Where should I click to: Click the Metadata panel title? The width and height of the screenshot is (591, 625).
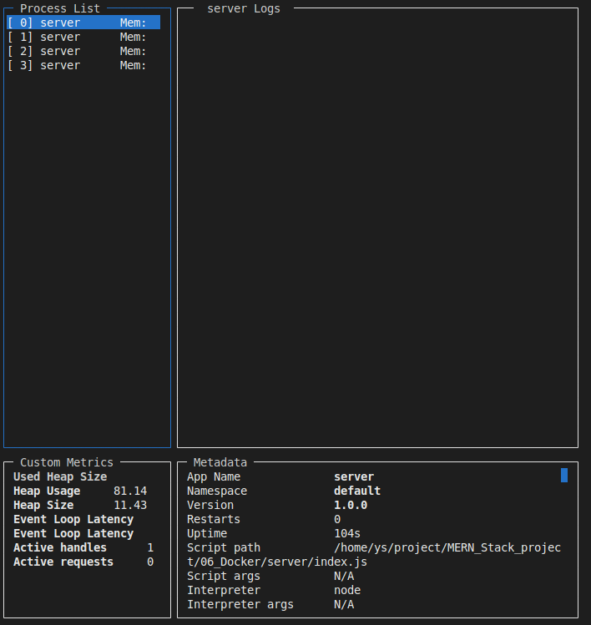220,462
